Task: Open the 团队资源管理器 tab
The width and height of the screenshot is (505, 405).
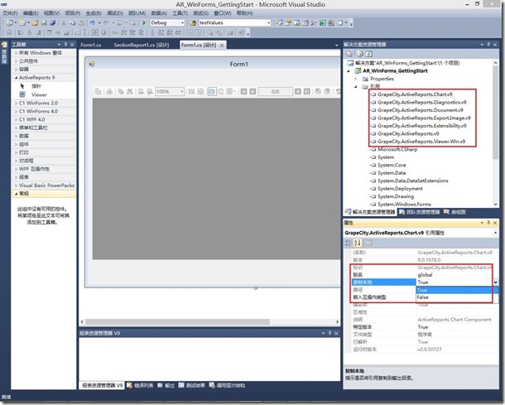Action: [420, 212]
